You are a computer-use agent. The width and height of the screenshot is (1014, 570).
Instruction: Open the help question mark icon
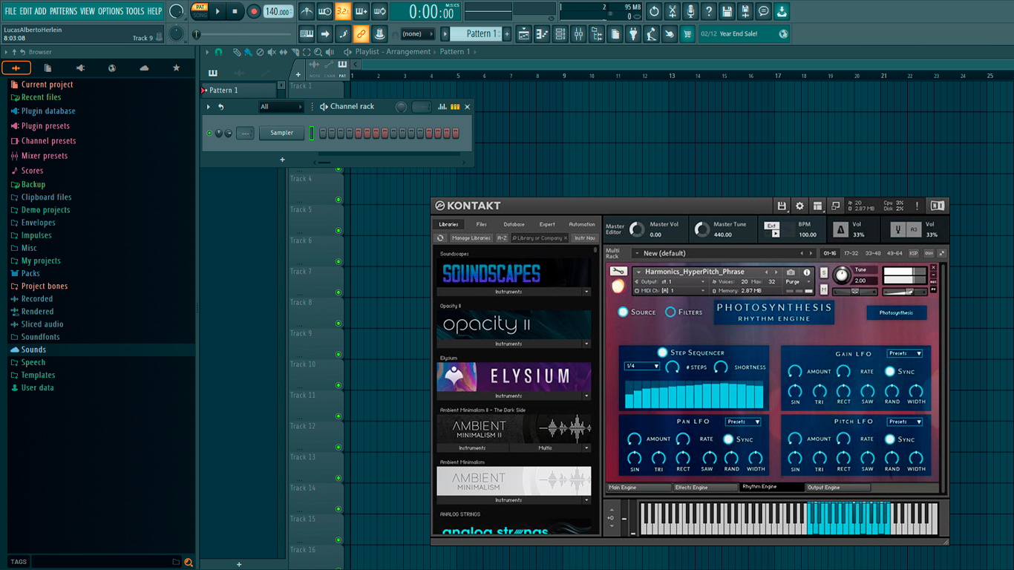[x=708, y=11]
